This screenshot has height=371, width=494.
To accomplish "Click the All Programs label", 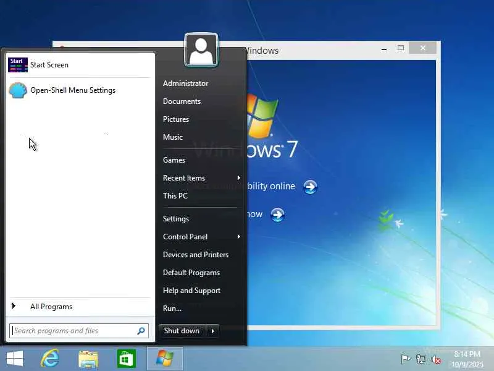I will [51, 307].
